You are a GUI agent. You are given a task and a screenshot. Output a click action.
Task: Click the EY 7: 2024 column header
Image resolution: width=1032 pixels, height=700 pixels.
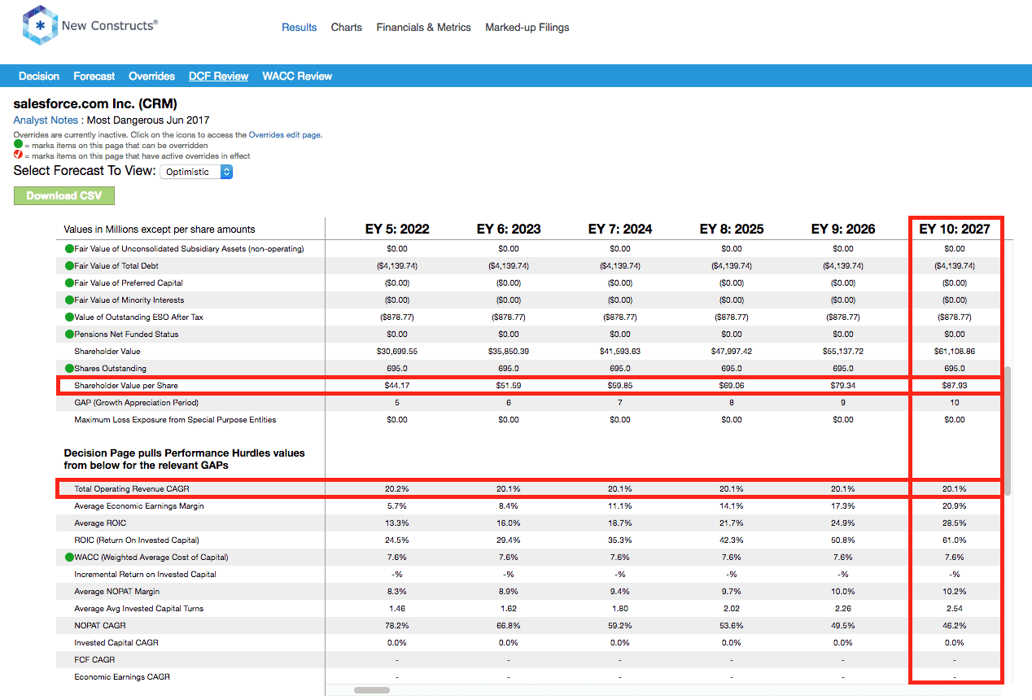tap(620, 229)
